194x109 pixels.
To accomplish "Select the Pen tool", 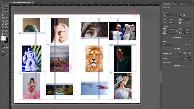I will (3, 18).
